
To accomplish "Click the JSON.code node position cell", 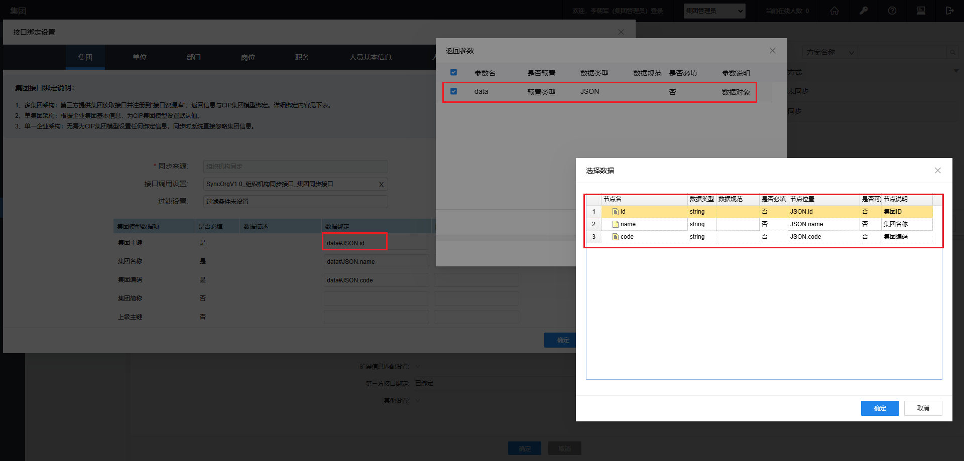I will tap(824, 237).
